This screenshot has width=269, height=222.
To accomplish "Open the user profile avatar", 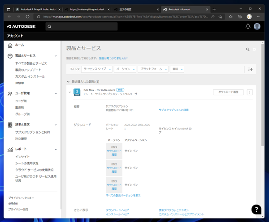I will [257, 26].
